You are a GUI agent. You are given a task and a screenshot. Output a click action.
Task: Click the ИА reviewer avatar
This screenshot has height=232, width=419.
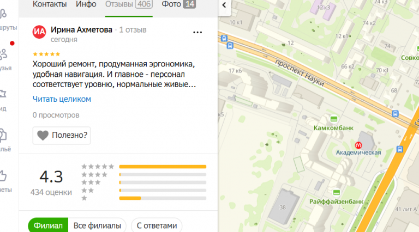(39, 32)
